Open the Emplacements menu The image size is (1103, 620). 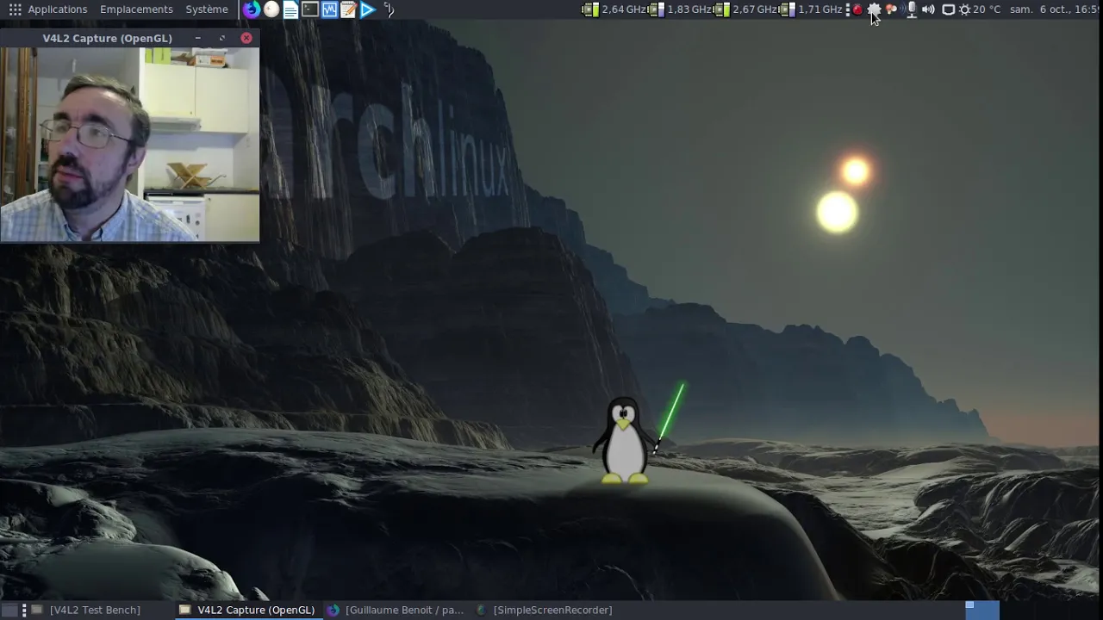click(136, 9)
